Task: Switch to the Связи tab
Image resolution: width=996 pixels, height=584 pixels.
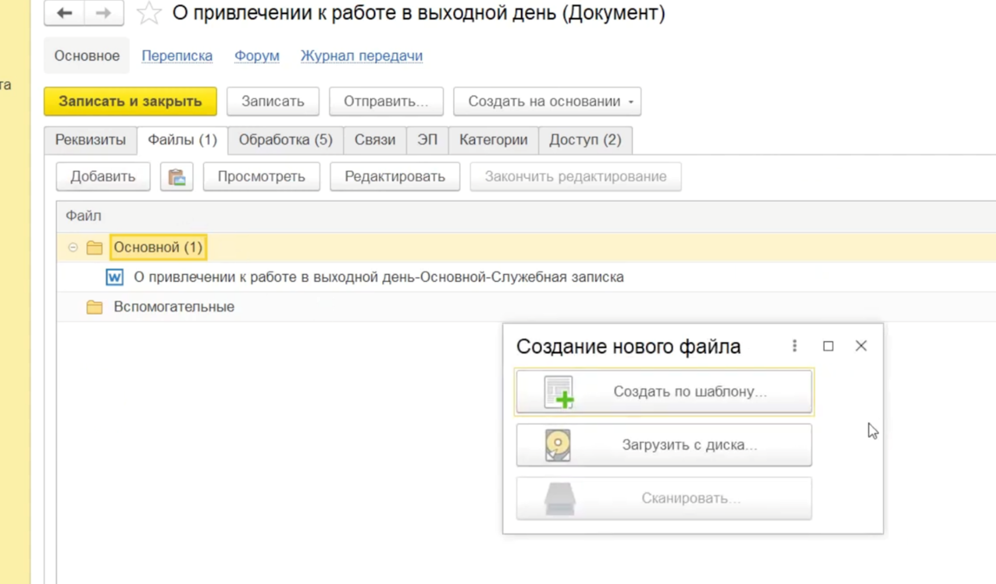Action: pyautogui.click(x=375, y=140)
